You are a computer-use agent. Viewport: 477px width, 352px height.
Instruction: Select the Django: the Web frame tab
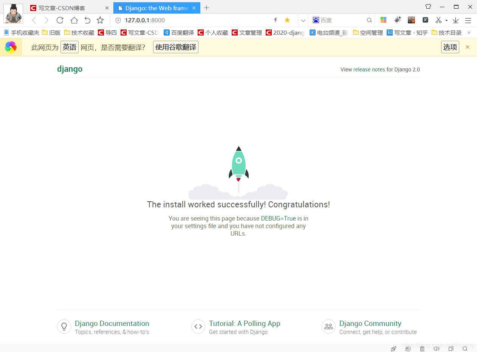point(157,8)
